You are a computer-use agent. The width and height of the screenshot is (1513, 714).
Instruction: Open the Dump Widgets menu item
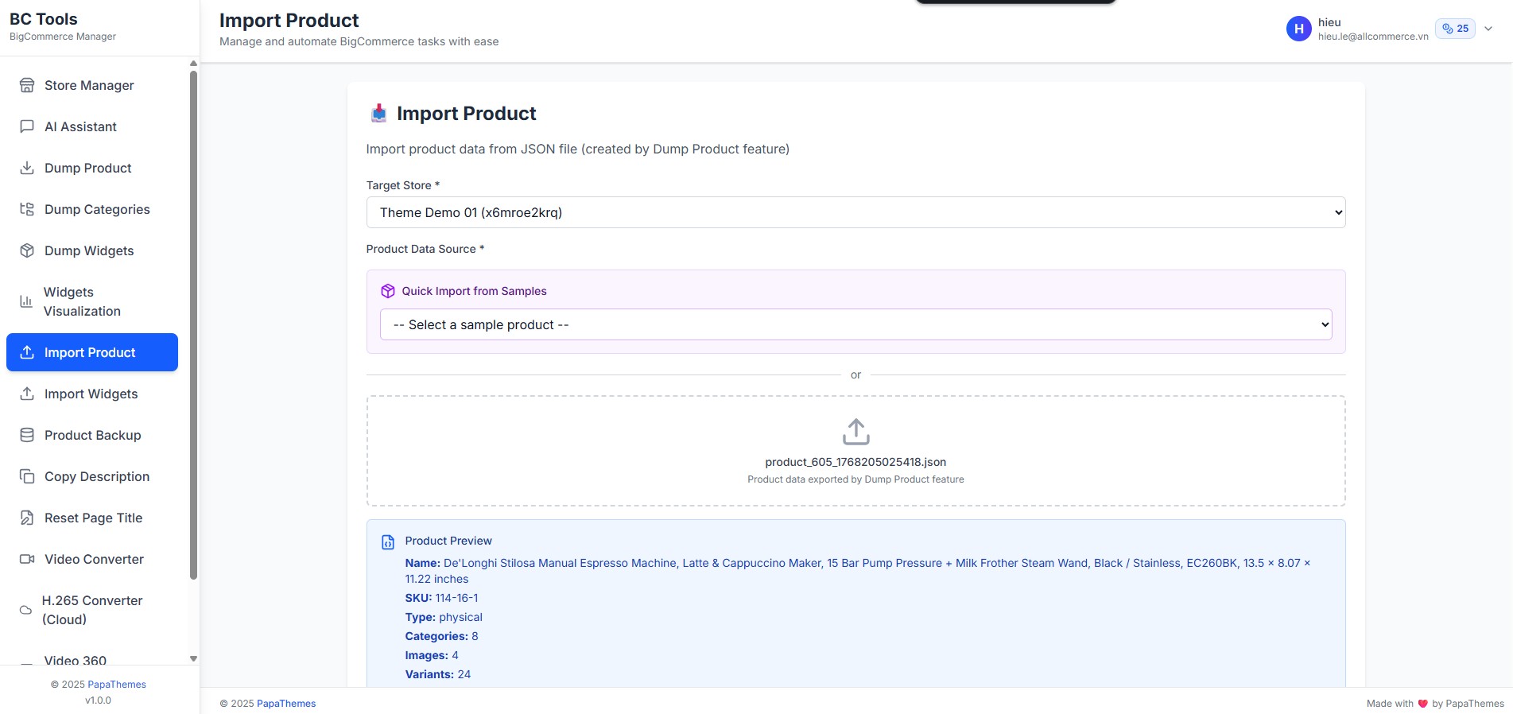tap(92, 250)
